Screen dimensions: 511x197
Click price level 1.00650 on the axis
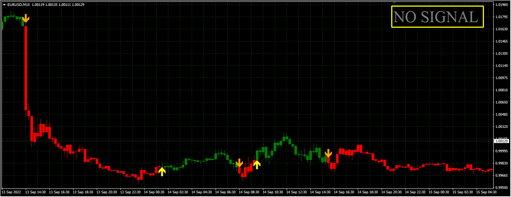tap(501, 102)
